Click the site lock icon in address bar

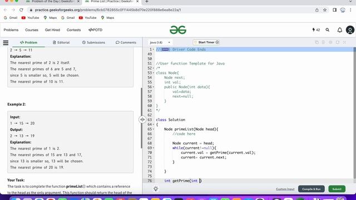tap(31, 10)
